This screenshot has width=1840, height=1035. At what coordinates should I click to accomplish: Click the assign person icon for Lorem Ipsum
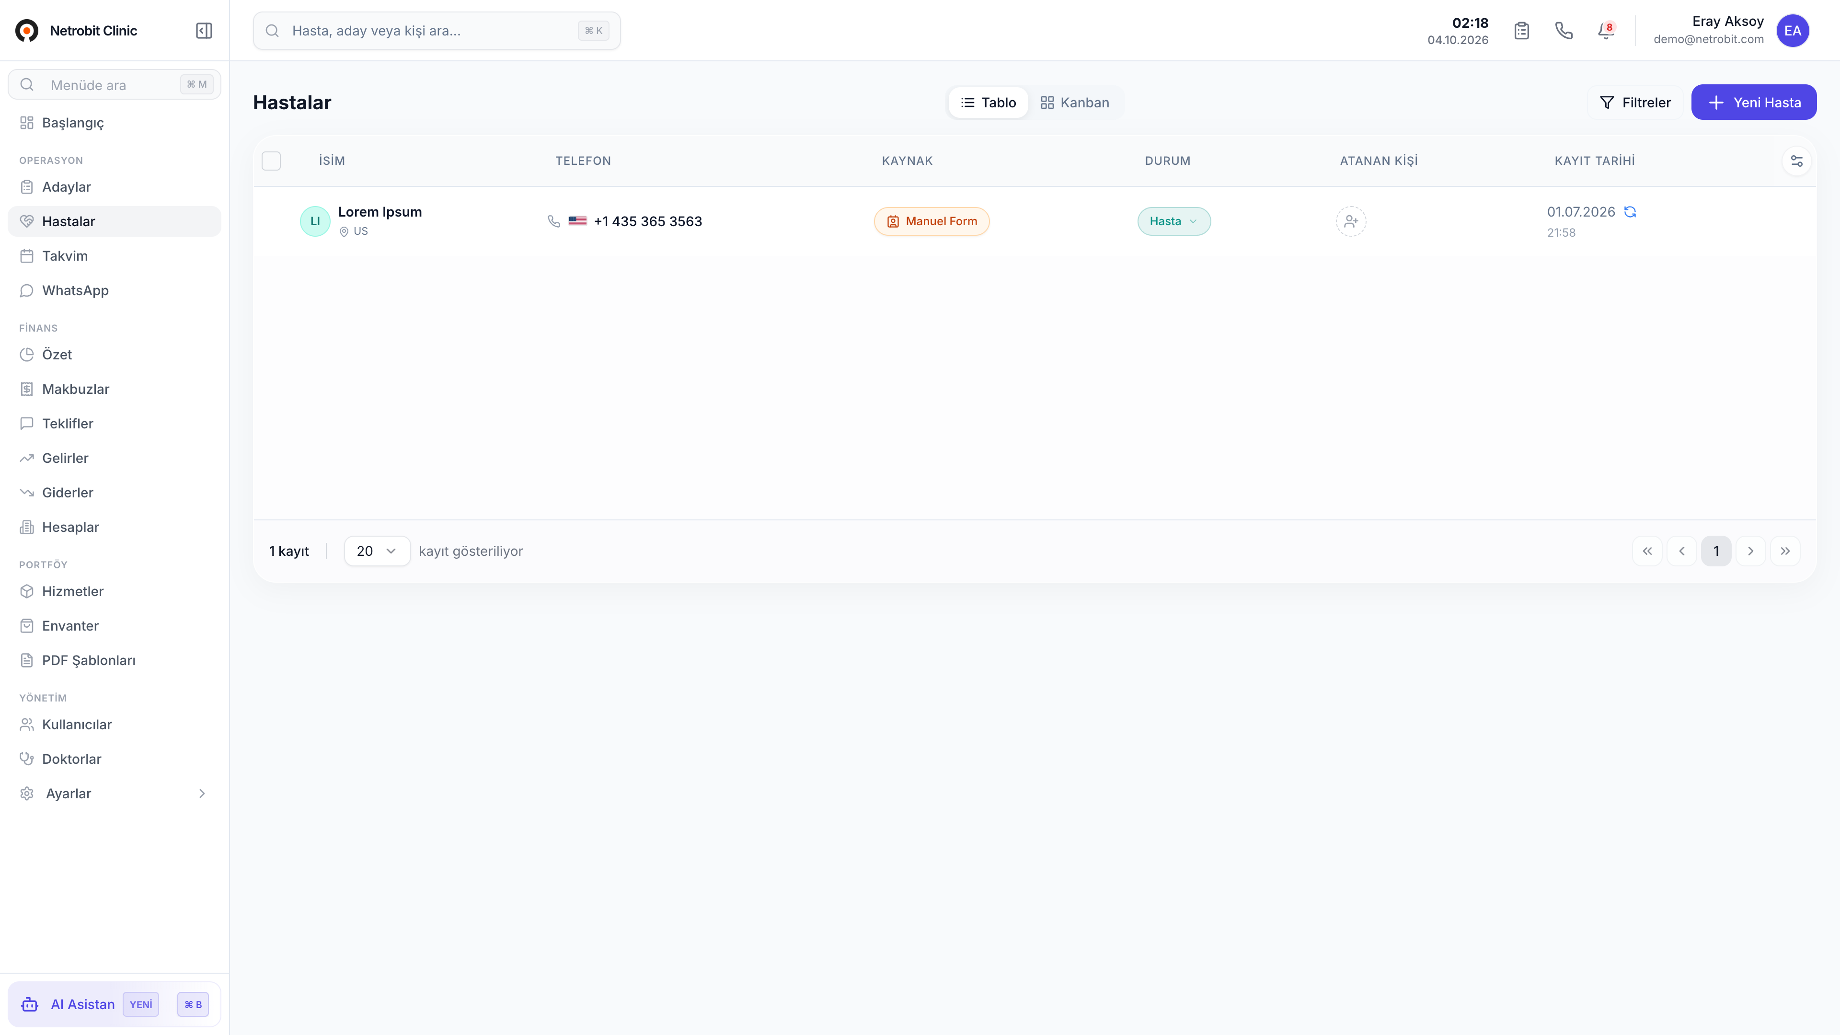click(x=1351, y=221)
